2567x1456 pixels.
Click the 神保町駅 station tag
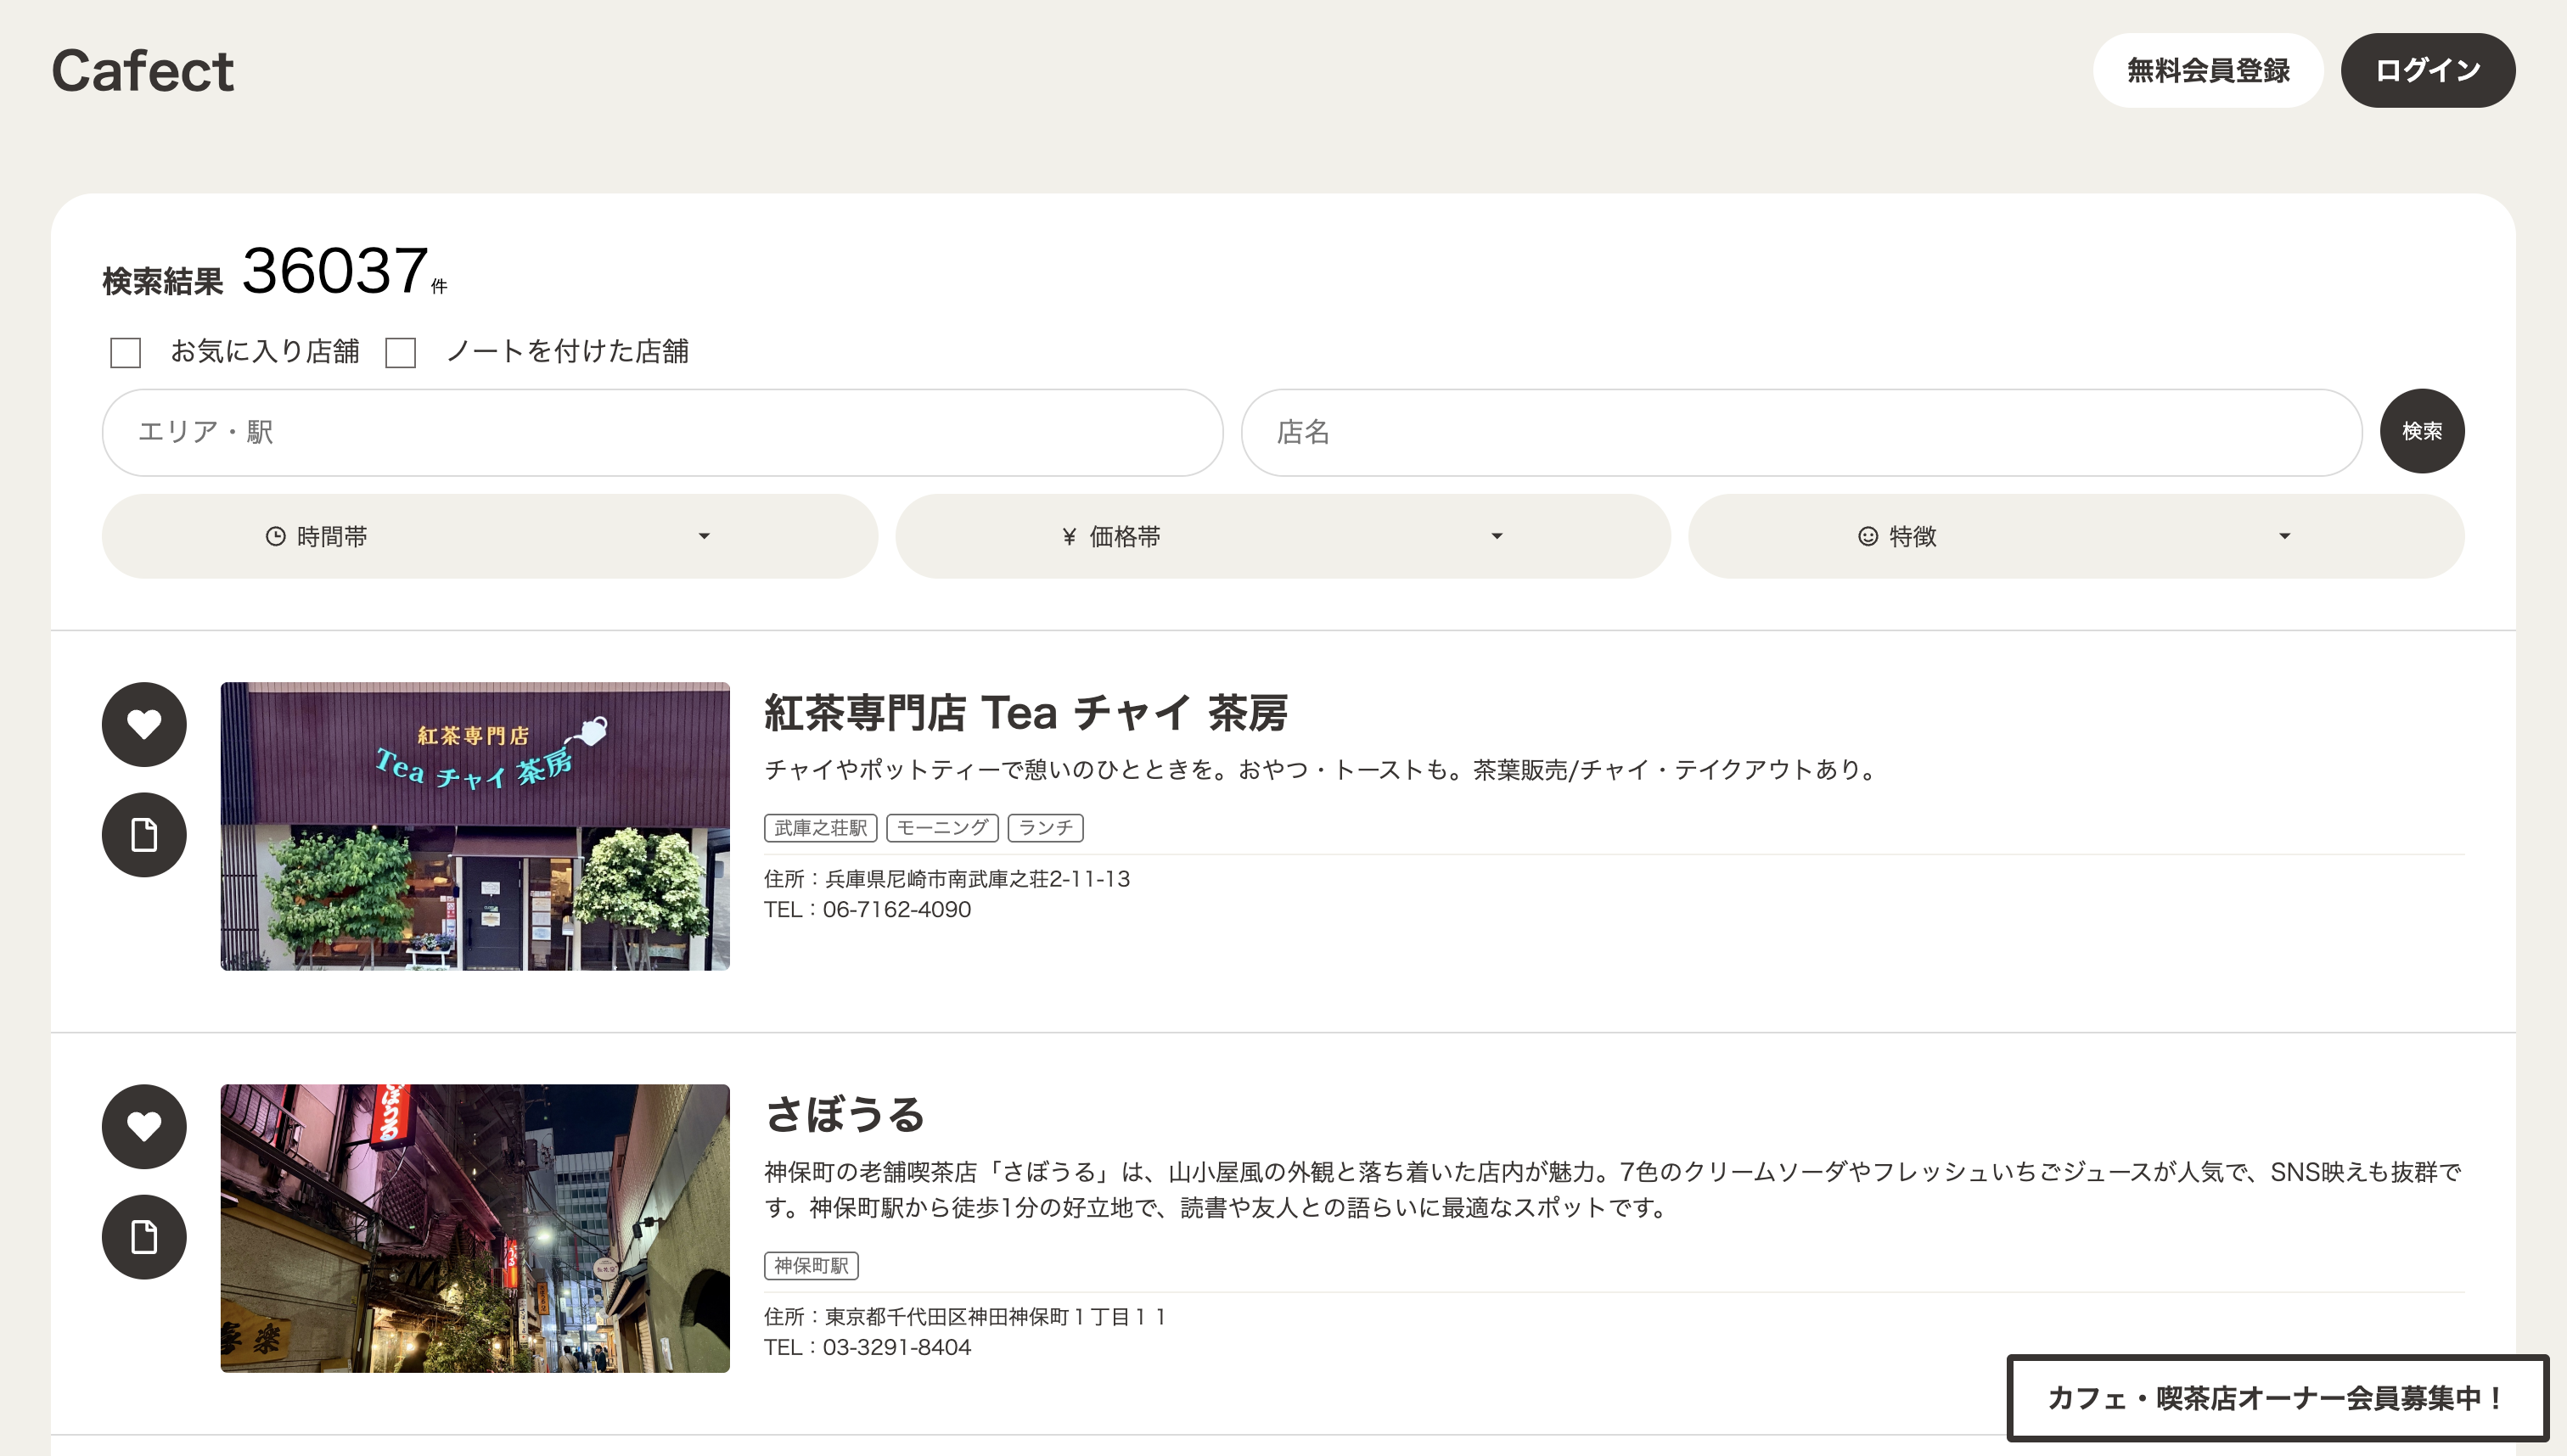pos(811,1266)
